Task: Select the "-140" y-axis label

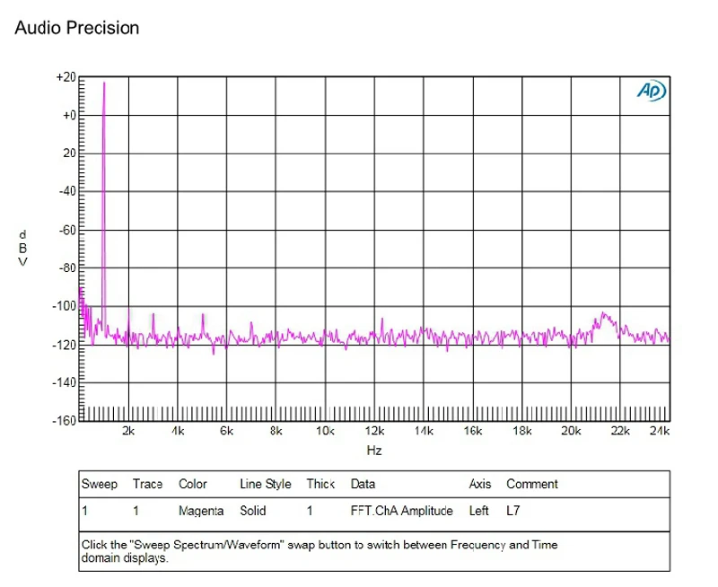Action: click(64, 382)
